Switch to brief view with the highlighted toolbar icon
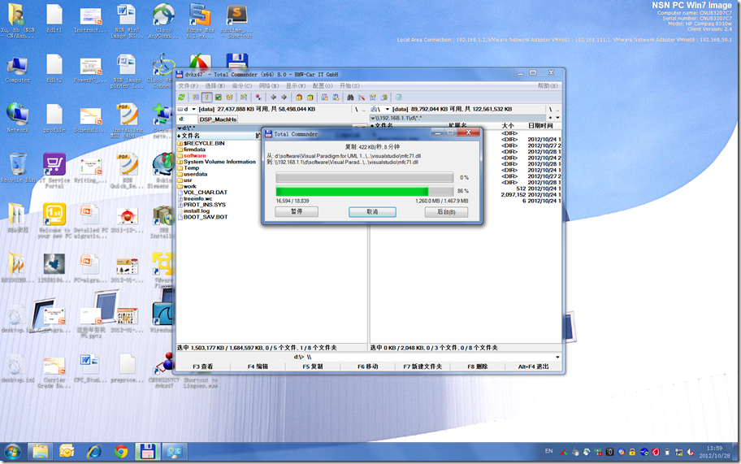 click(206, 98)
